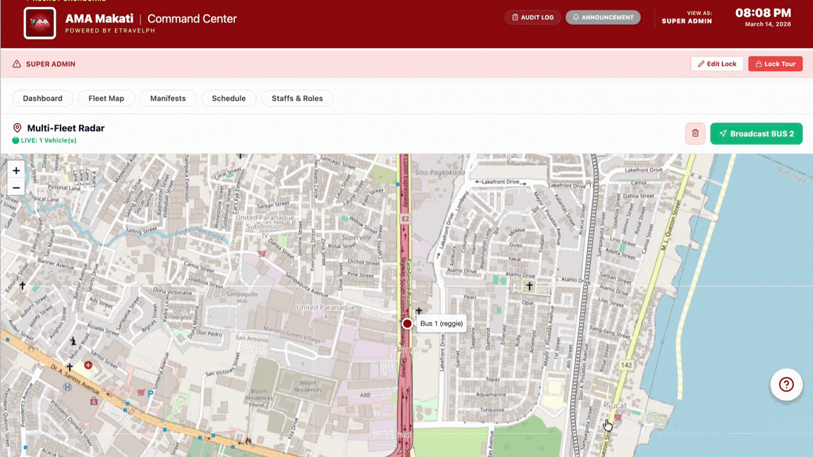This screenshot has width=813, height=457.
Task: Click the Super Admin warning triangle icon
Action: point(16,63)
